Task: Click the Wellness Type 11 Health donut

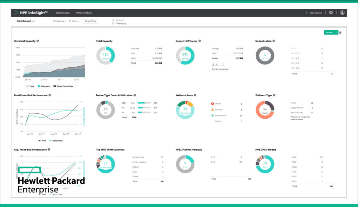Action: (265, 110)
